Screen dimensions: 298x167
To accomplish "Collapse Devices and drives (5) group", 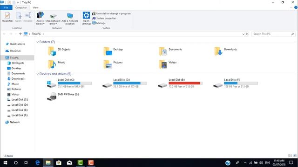I will click(x=37, y=74).
